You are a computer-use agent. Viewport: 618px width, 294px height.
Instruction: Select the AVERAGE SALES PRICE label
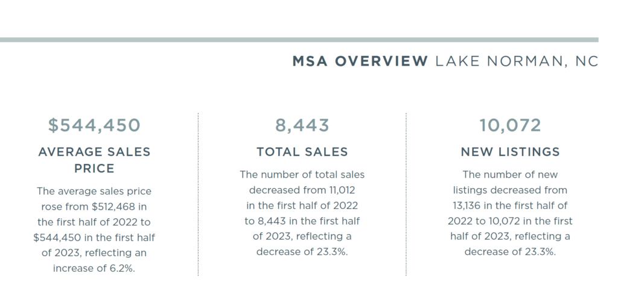[94, 160]
